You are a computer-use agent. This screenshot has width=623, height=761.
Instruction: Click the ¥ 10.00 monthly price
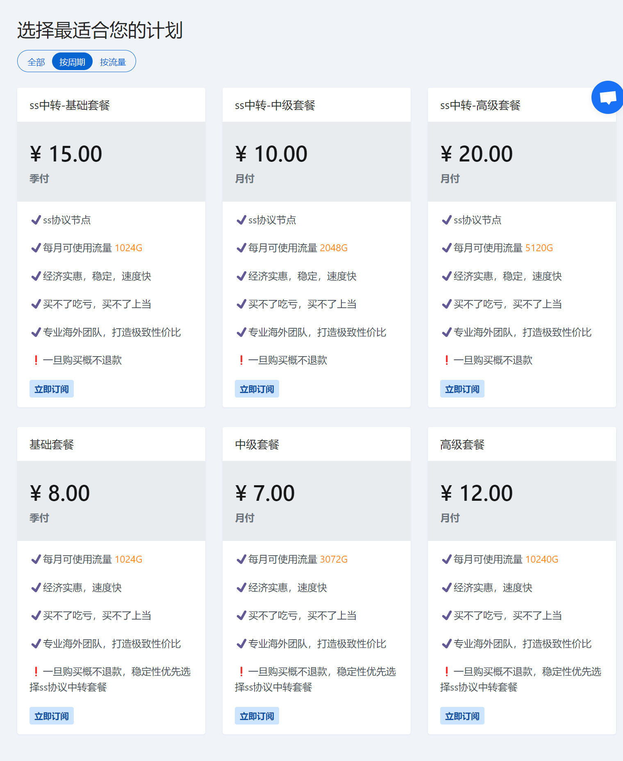(x=271, y=154)
